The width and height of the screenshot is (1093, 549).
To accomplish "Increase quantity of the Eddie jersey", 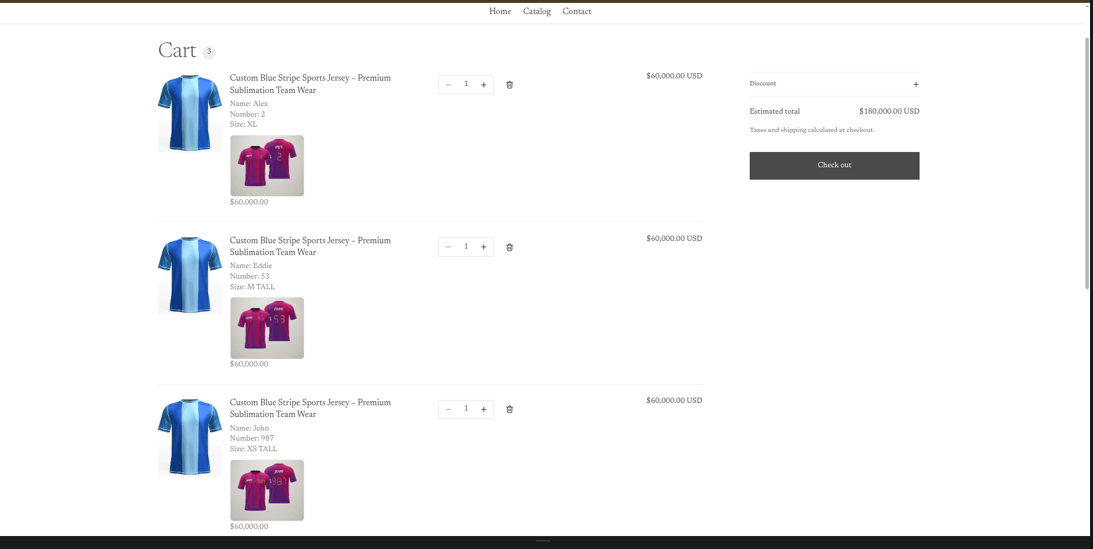I will pos(484,247).
